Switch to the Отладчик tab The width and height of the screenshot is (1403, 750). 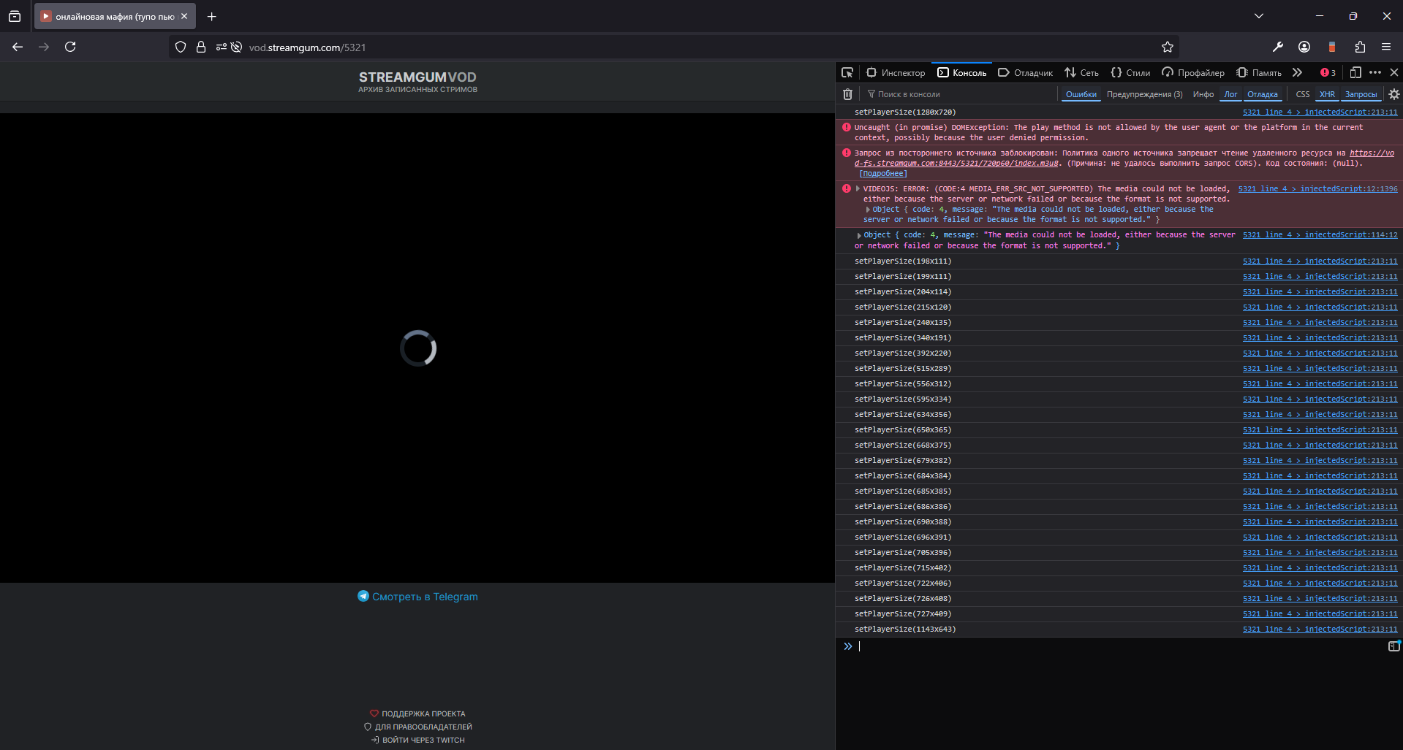pos(1025,72)
